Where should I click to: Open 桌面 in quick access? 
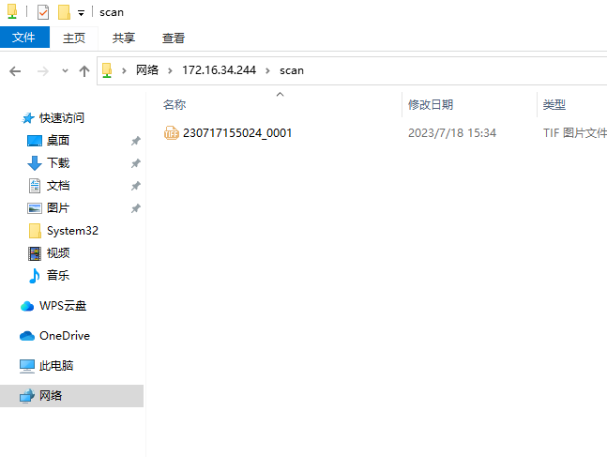(58, 140)
